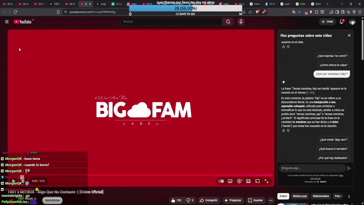Open the browser main menu
364x205 pixels.
(x=360, y=12)
